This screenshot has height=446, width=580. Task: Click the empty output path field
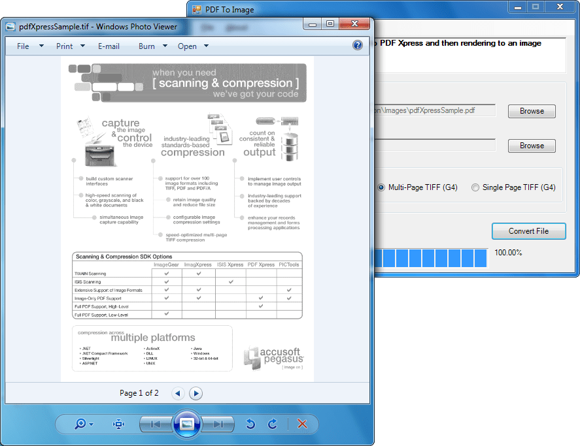tap(435, 145)
